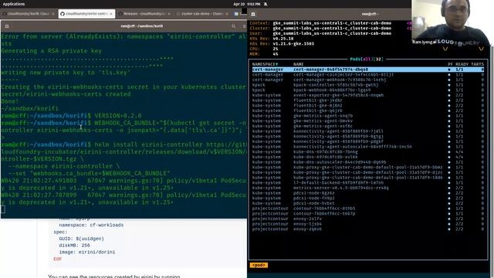494x278 pixels.
Task: Click the READY column header in k9s
Action: [462, 64]
